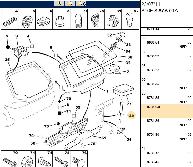Select callout number 21 ball stud
This screenshot has height=167, width=193.
(129, 140)
